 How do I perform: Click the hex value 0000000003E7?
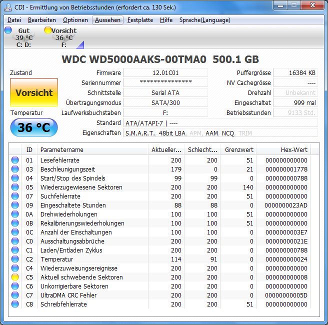coord(286,232)
